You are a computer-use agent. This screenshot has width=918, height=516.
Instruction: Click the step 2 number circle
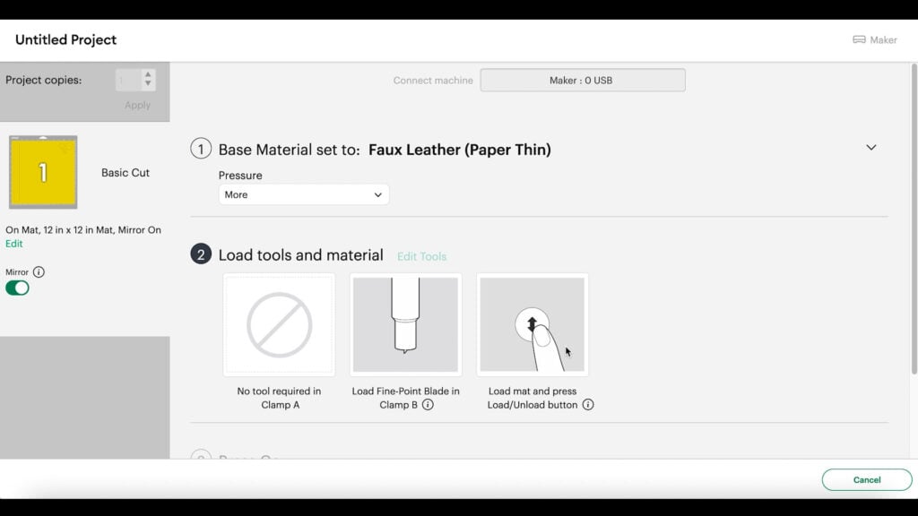click(201, 254)
